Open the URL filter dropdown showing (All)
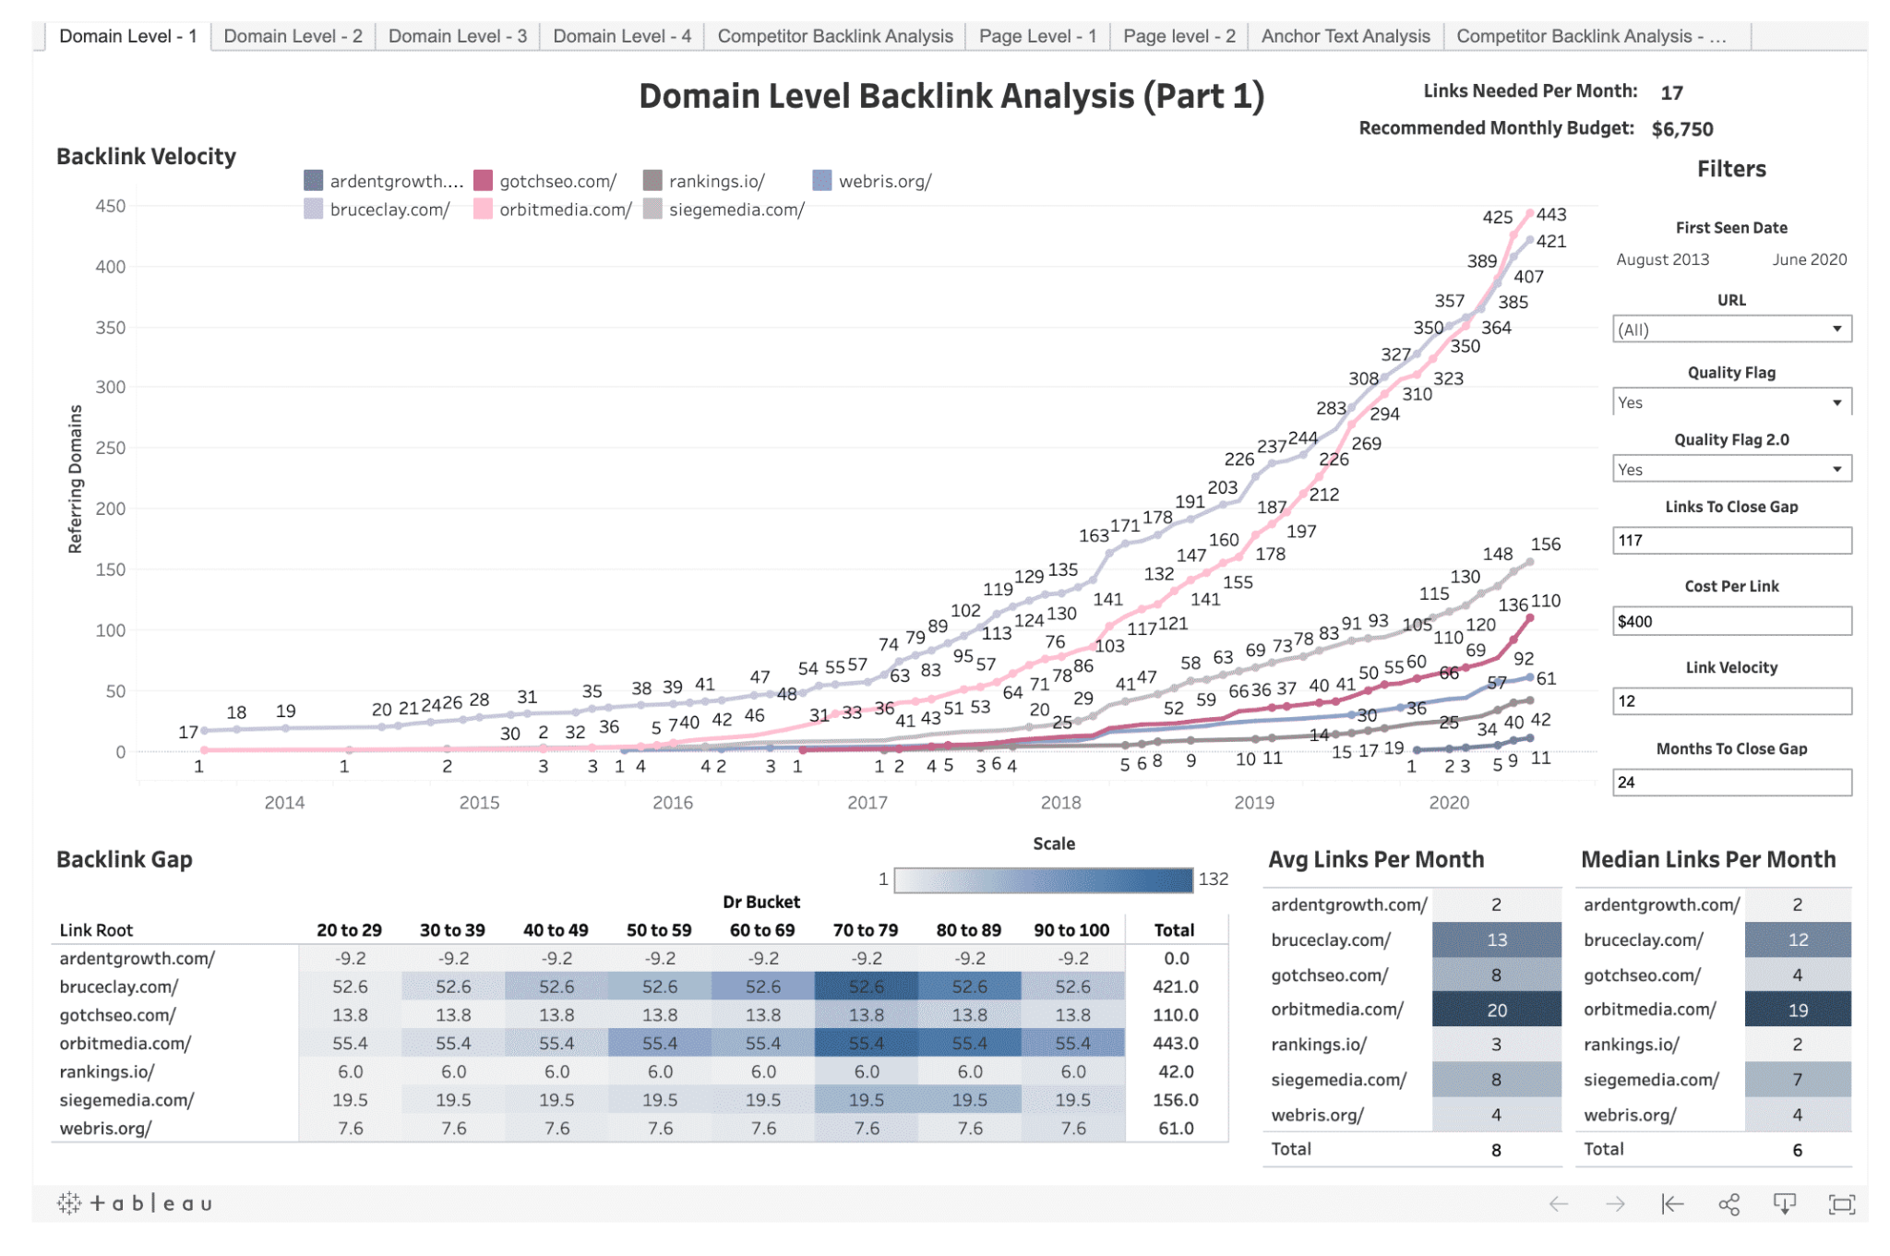 (1729, 328)
